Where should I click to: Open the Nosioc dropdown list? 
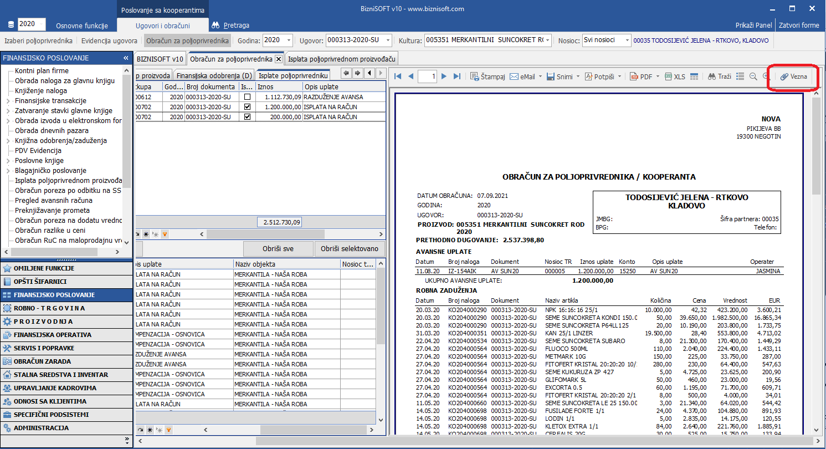coord(627,40)
